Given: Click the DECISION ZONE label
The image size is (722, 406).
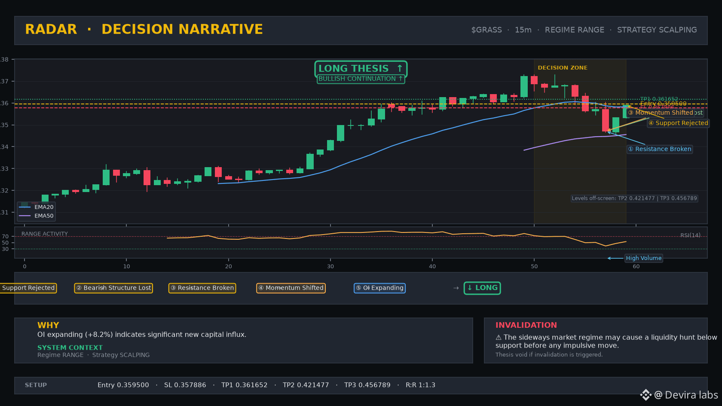Looking at the screenshot, I should [563, 68].
